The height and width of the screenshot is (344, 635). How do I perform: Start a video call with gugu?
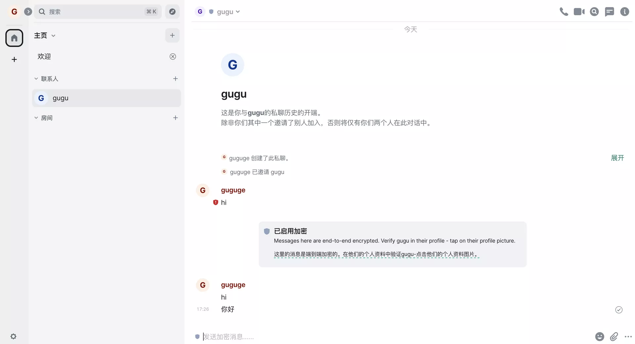[579, 12]
